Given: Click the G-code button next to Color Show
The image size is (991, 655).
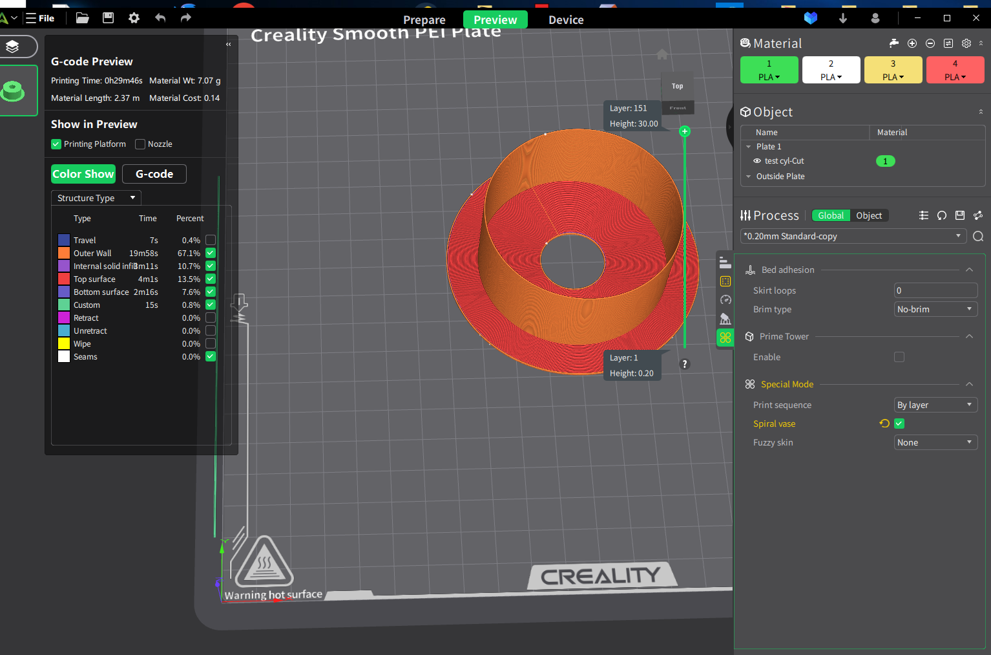Looking at the screenshot, I should (x=154, y=174).
